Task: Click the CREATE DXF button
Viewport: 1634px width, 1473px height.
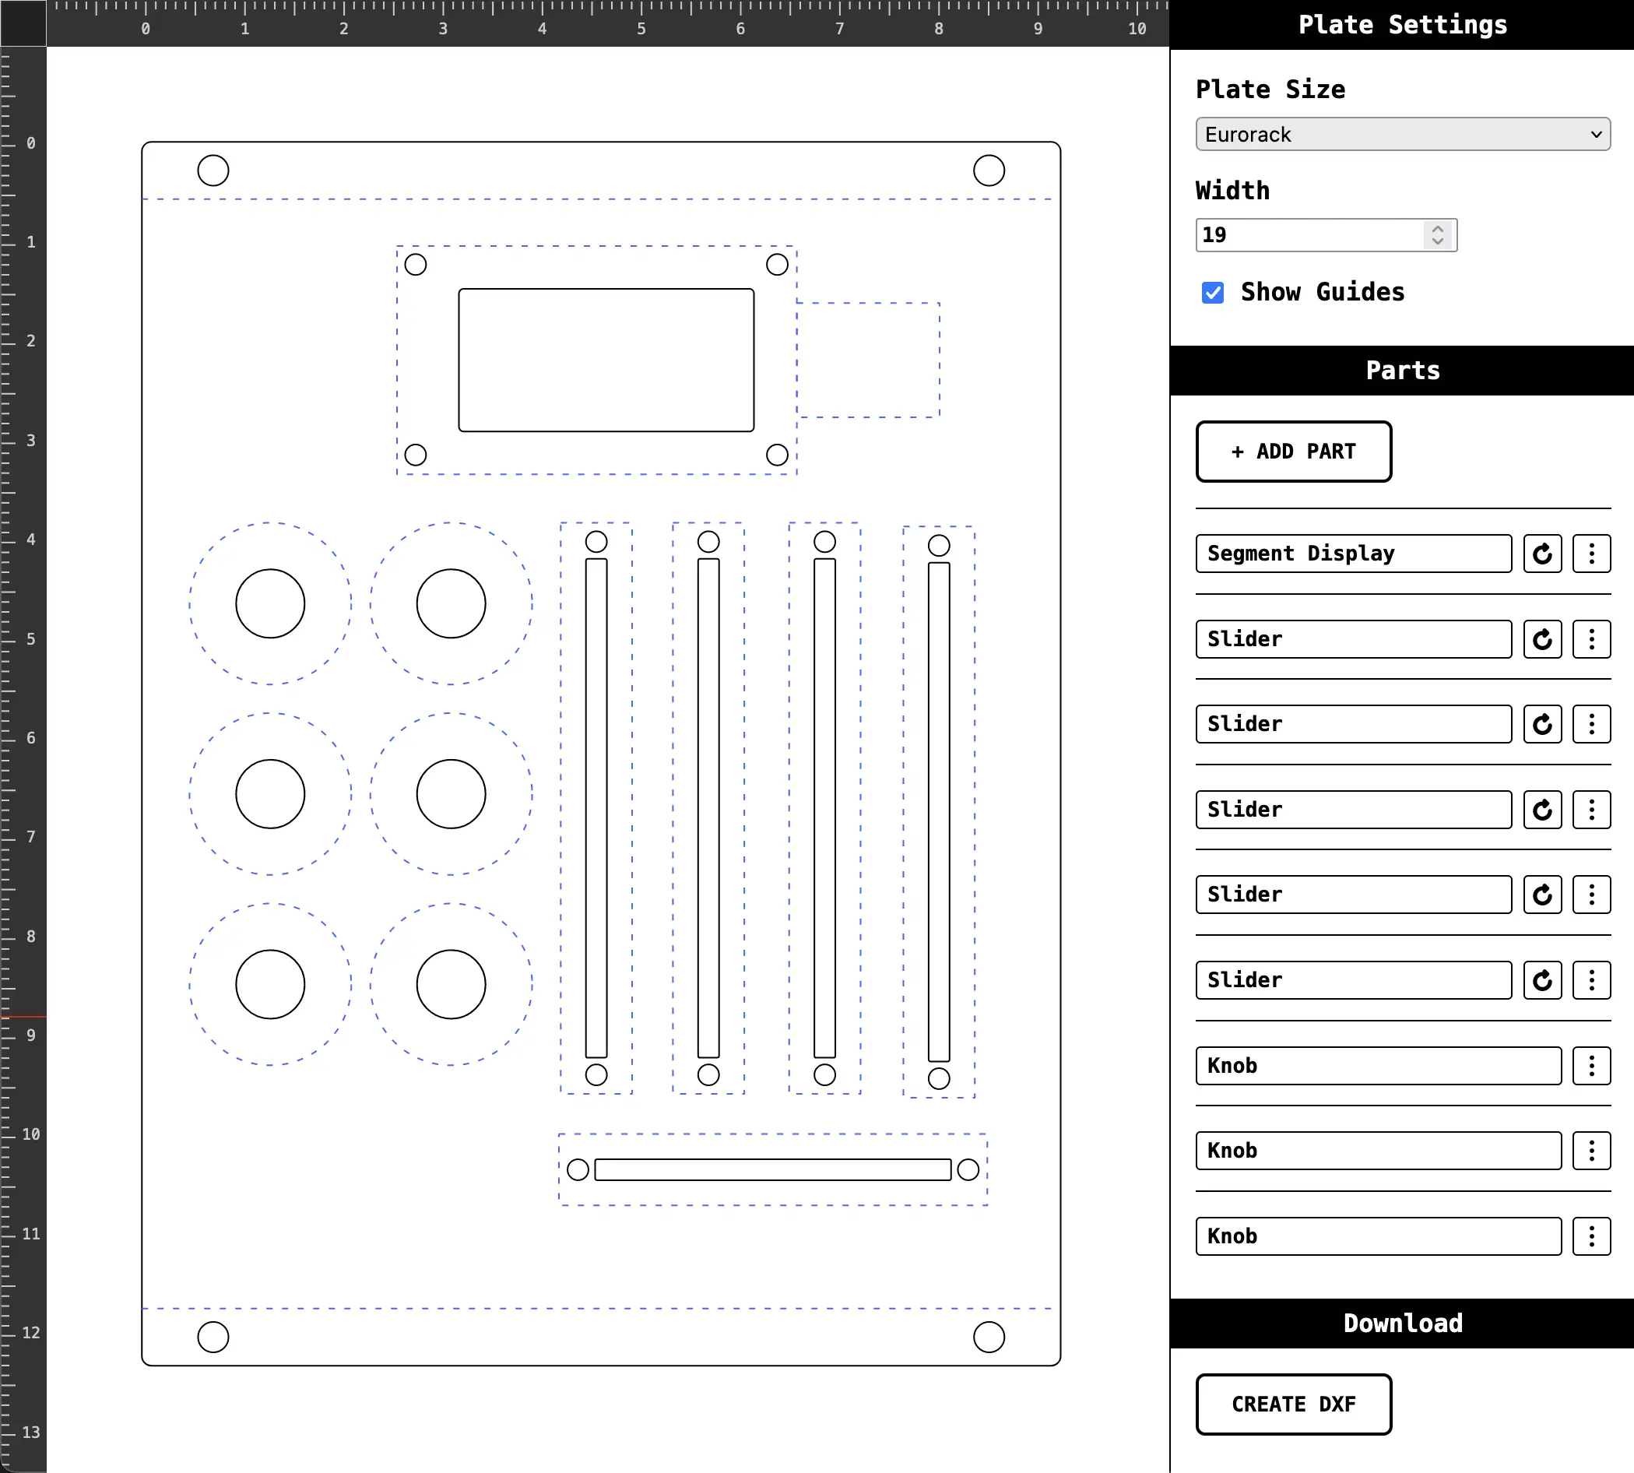Action: tap(1293, 1404)
